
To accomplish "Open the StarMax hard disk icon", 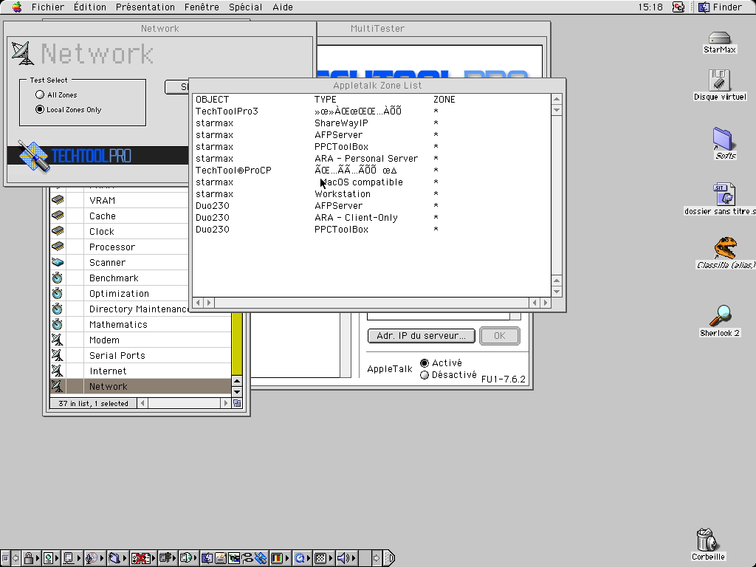I will pyautogui.click(x=719, y=38).
